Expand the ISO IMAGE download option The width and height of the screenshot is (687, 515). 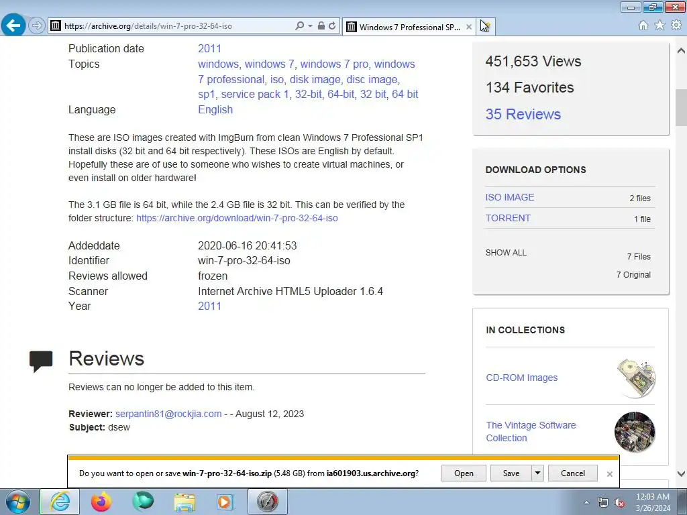tap(510, 198)
